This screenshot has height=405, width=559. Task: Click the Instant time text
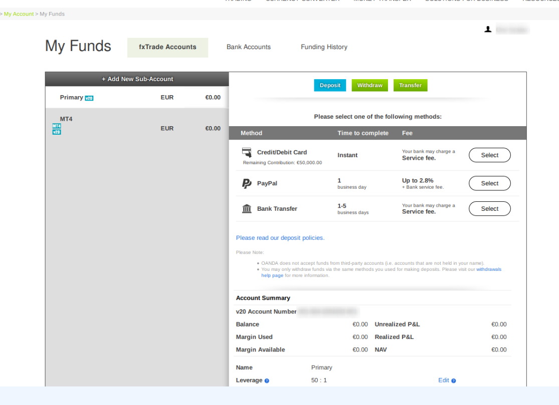(x=347, y=155)
